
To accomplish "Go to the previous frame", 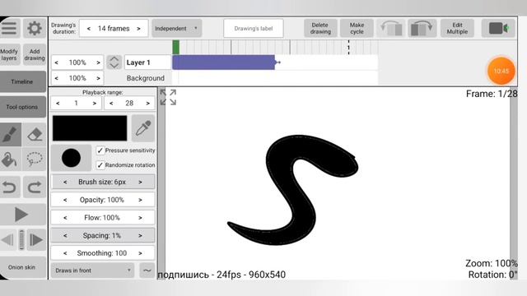I will click(x=7, y=239).
